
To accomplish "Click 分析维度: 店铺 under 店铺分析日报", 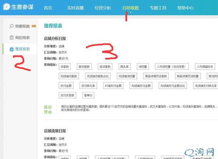I will click(54, 46).
